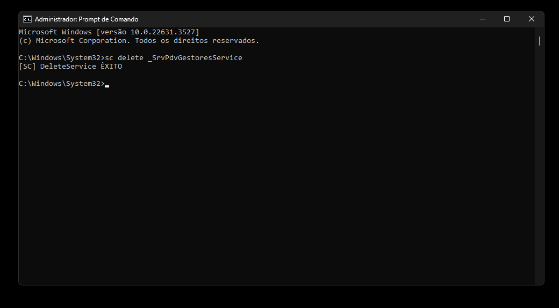
Task: Click the last "C:\Windows\System32>" prompt path
Action: click(61, 84)
